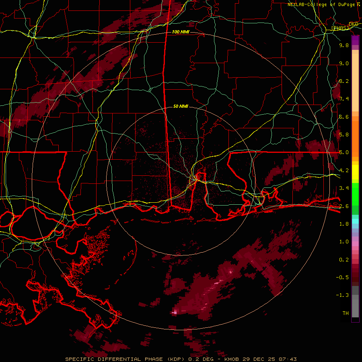Click the DKD label near the top right

(354, 24)
